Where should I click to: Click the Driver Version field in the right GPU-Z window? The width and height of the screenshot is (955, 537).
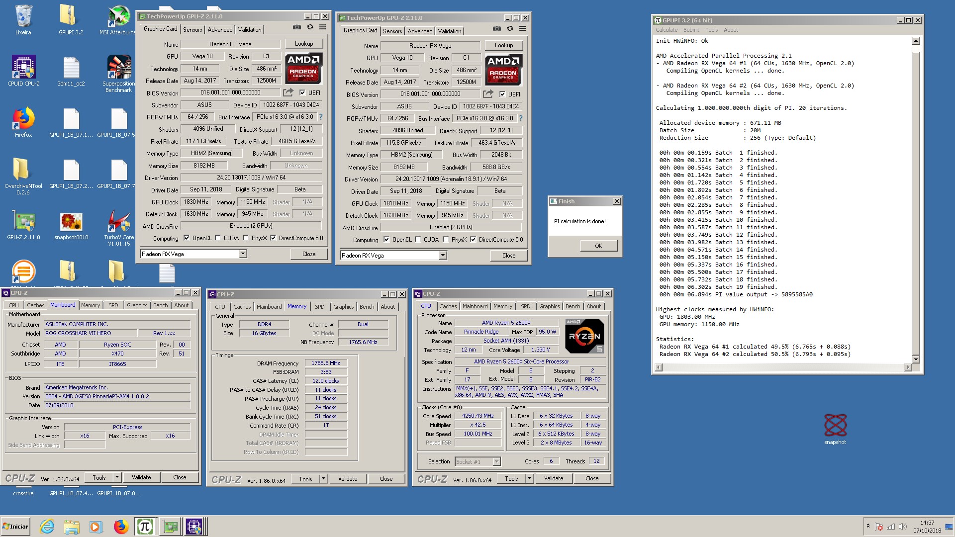pos(451,179)
